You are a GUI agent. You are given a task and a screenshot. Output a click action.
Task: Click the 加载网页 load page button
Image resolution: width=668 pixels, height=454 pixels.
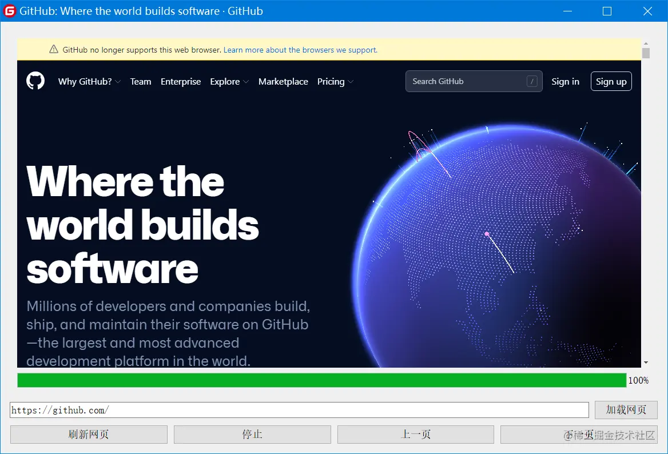click(626, 410)
